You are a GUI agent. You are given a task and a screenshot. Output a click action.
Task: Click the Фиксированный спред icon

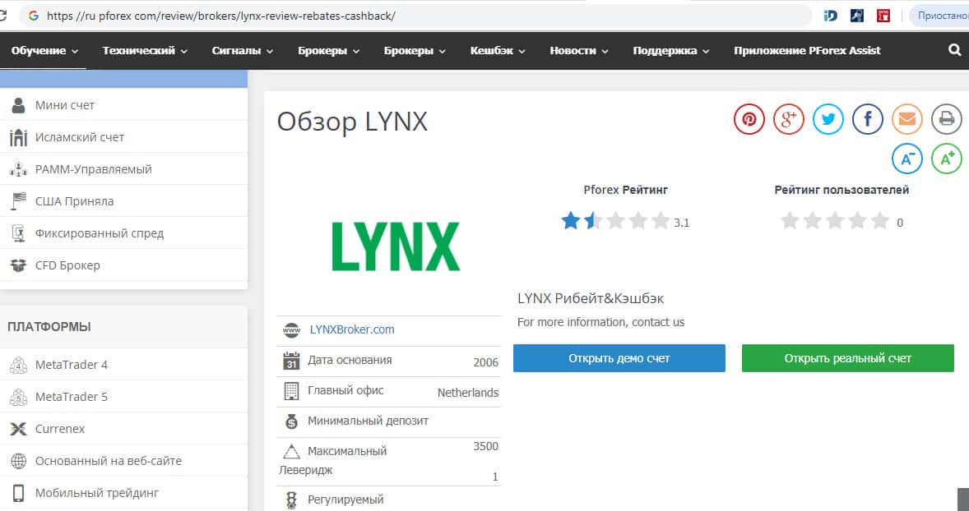coord(19,233)
